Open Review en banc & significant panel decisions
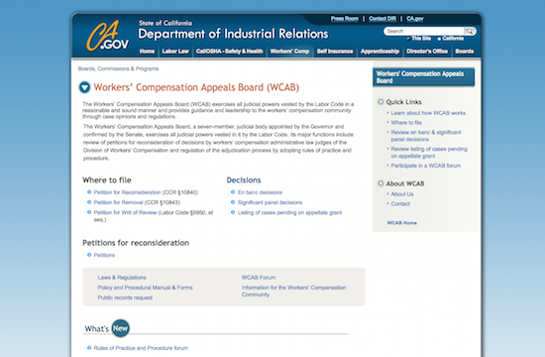The image size is (545, 357). [x=426, y=136]
